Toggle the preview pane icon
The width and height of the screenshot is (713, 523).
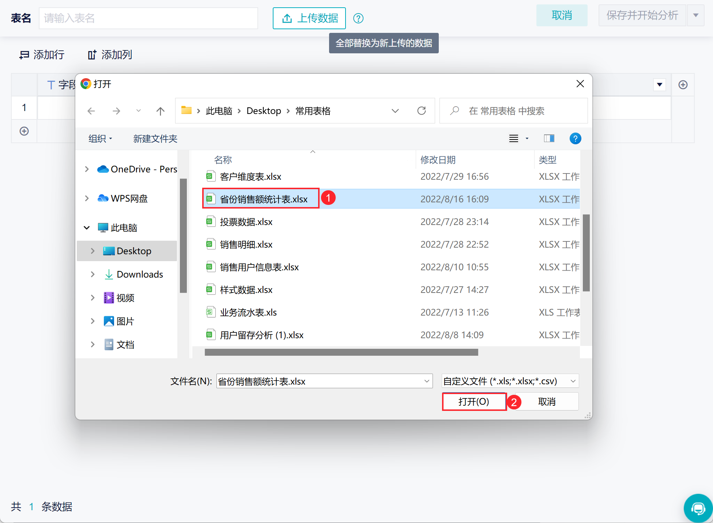click(x=549, y=138)
